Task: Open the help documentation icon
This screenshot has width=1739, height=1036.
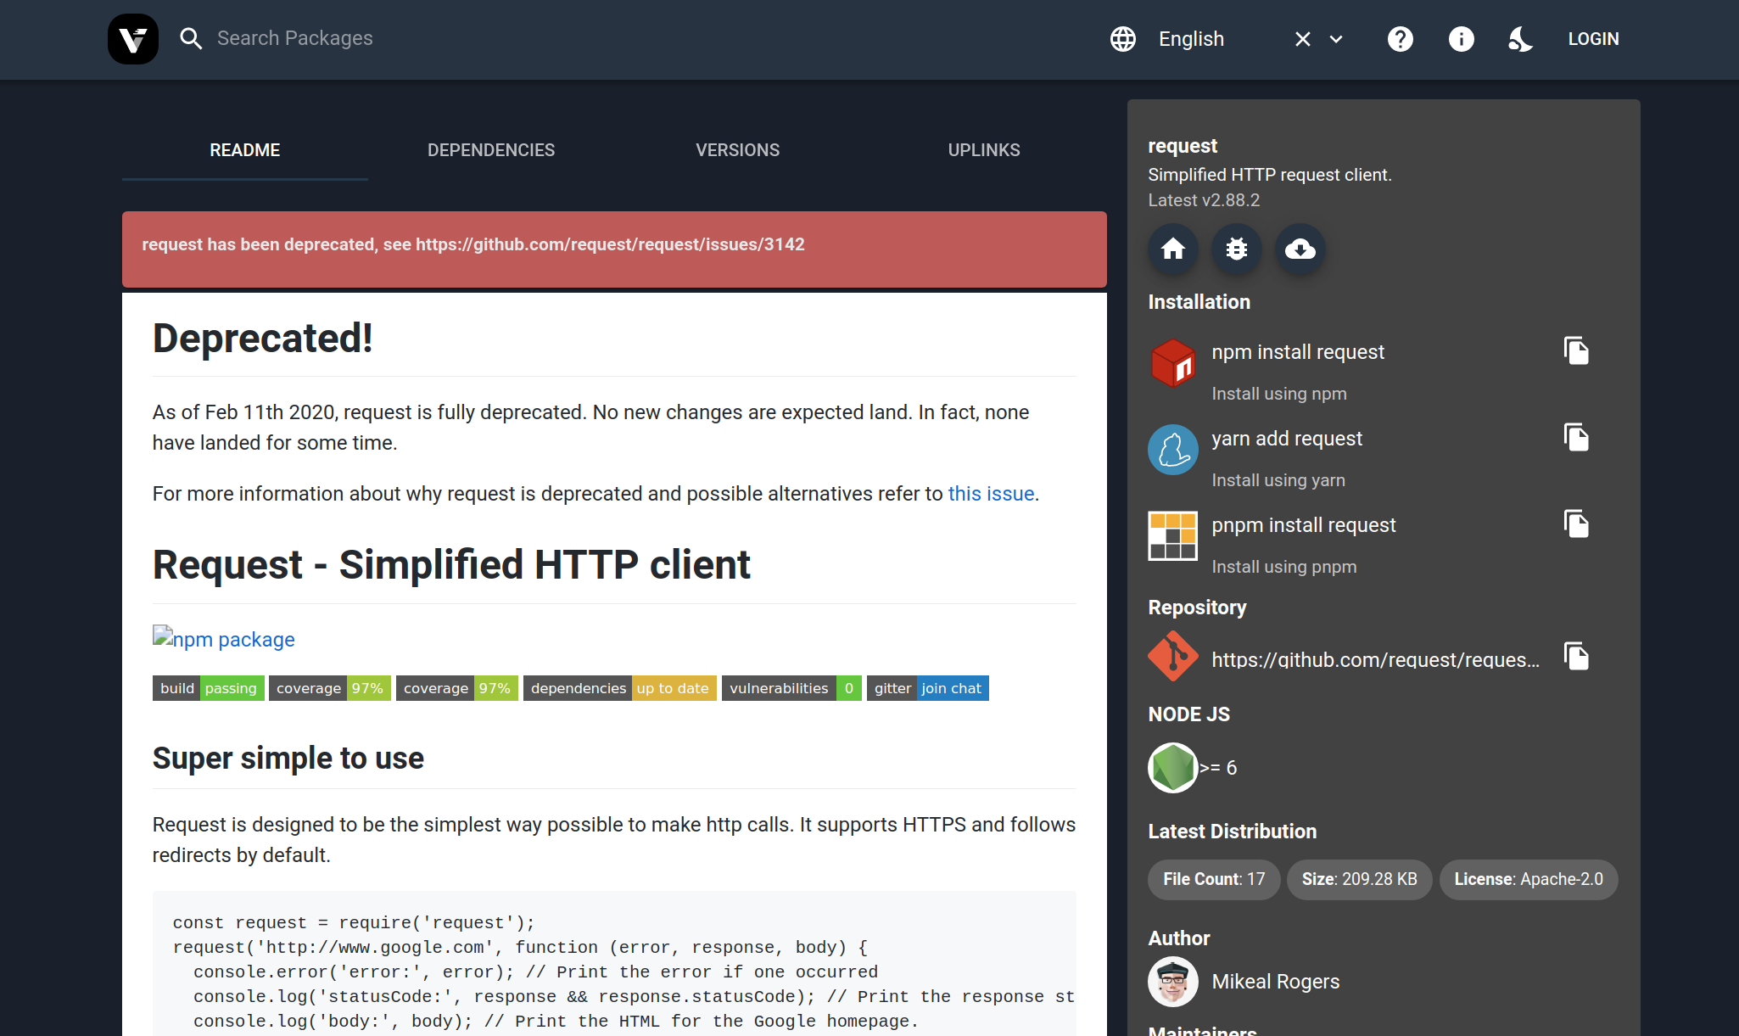Action: click(x=1400, y=39)
